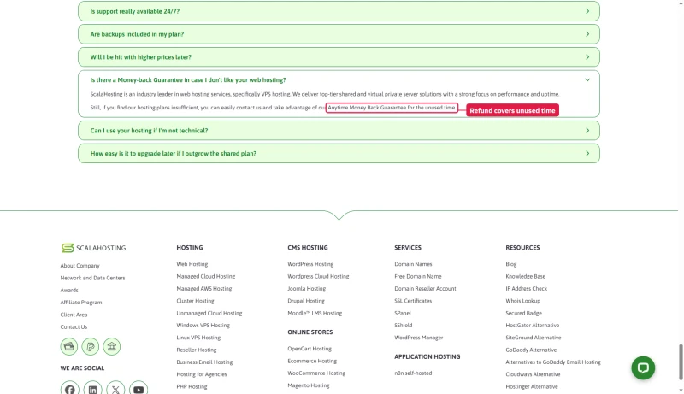Open Client Area link
The width and height of the screenshot is (684, 394).
tap(74, 315)
